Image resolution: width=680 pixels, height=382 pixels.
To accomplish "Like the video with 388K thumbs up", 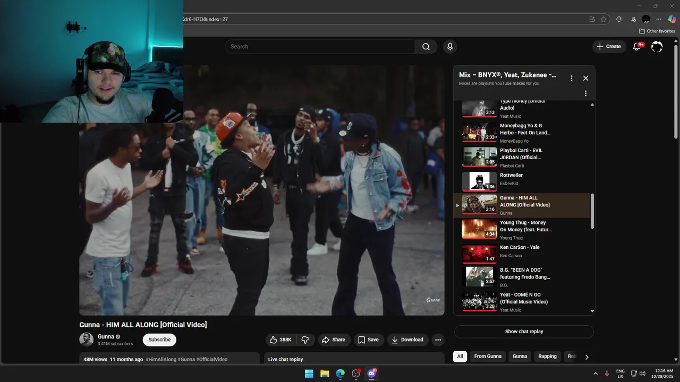I will (280, 340).
